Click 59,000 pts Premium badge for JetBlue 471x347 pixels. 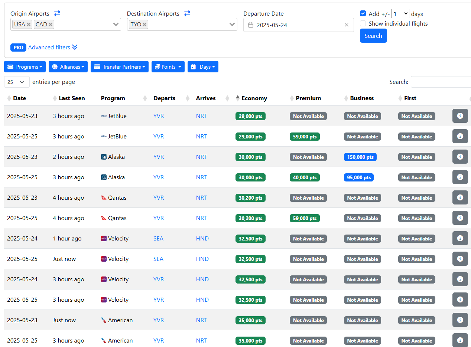pos(305,137)
